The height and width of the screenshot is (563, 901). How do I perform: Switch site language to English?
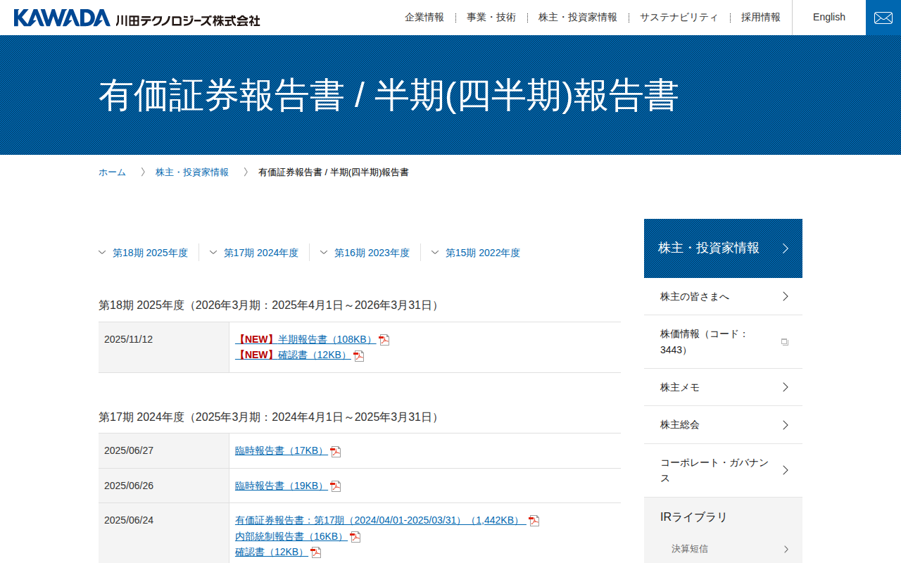(x=829, y=18)
